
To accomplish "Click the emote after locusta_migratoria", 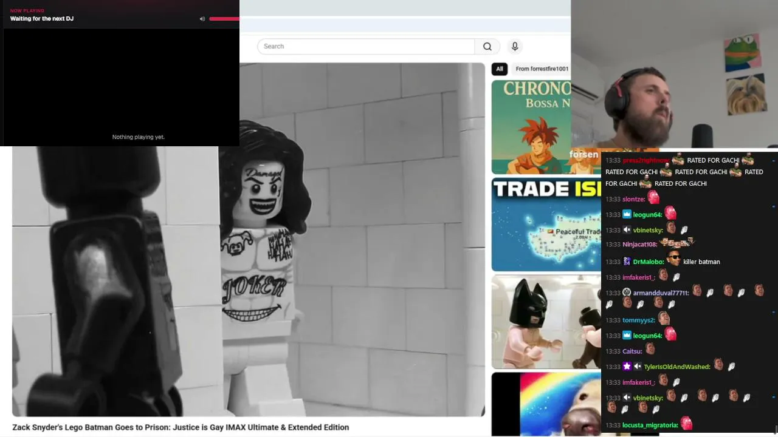I will click(686, 424).
